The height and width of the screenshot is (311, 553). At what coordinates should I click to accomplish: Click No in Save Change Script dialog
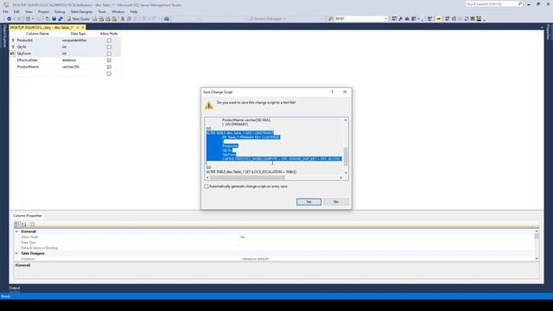(x=336, y=201)
